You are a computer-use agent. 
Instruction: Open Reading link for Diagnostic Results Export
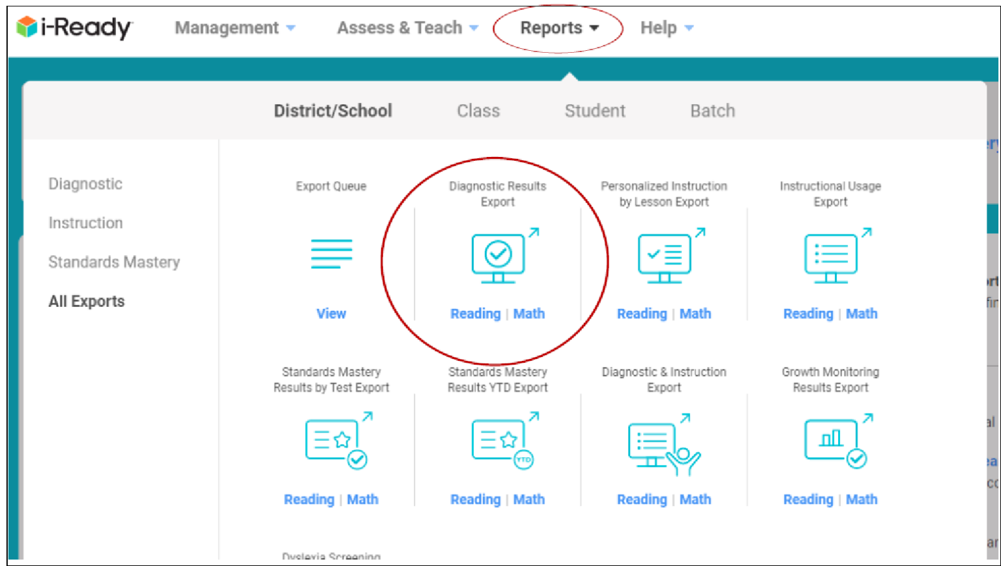pos(475,314)
